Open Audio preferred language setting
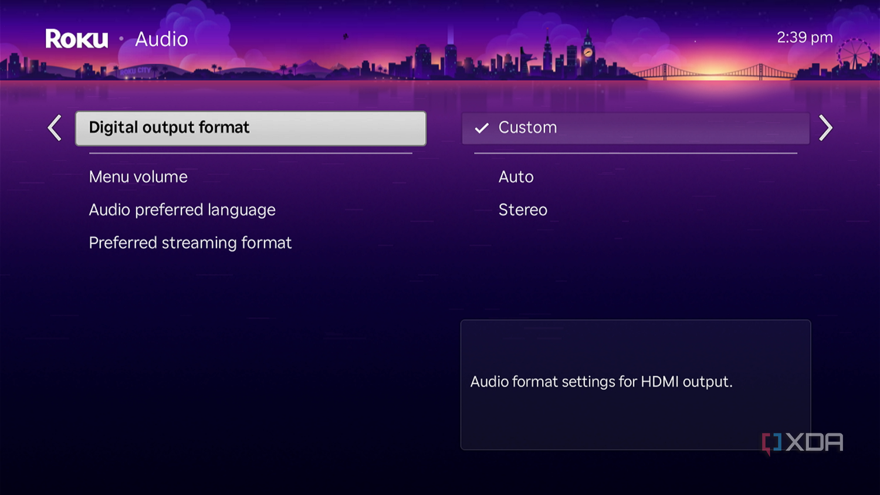The image size is (880, 495). [182, 210]
